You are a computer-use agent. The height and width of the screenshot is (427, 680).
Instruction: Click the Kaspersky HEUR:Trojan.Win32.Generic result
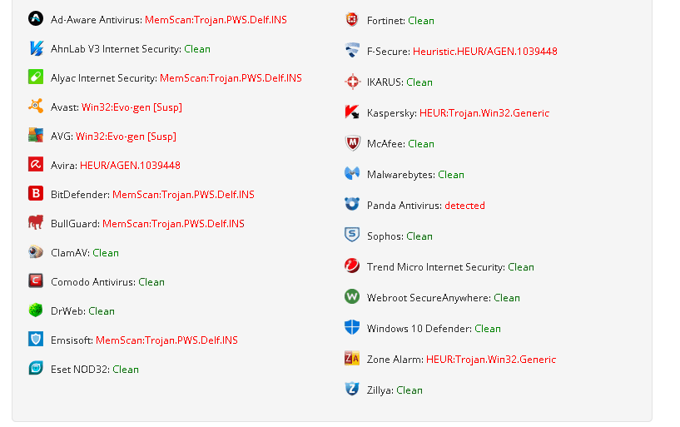click(x=484, y=113)
